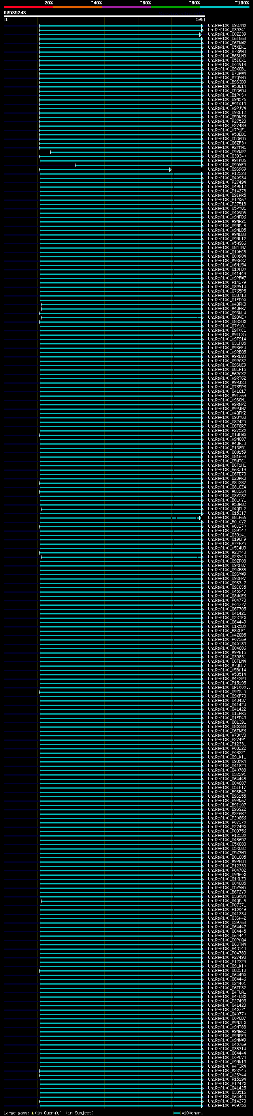The image size is (253, 1116).
Task: Select the UniRef100_P04778 label
Action: 227,601
